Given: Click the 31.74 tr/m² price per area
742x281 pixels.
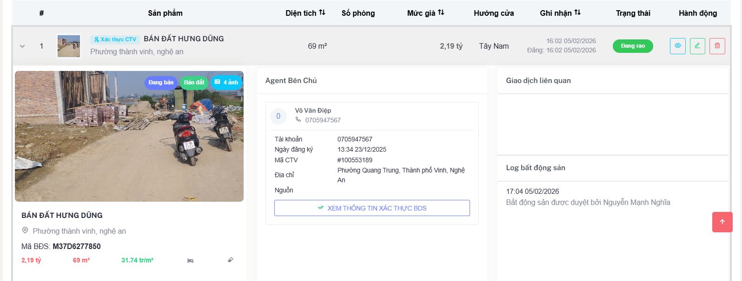Looking at the screenshot, I should point(138,260).
